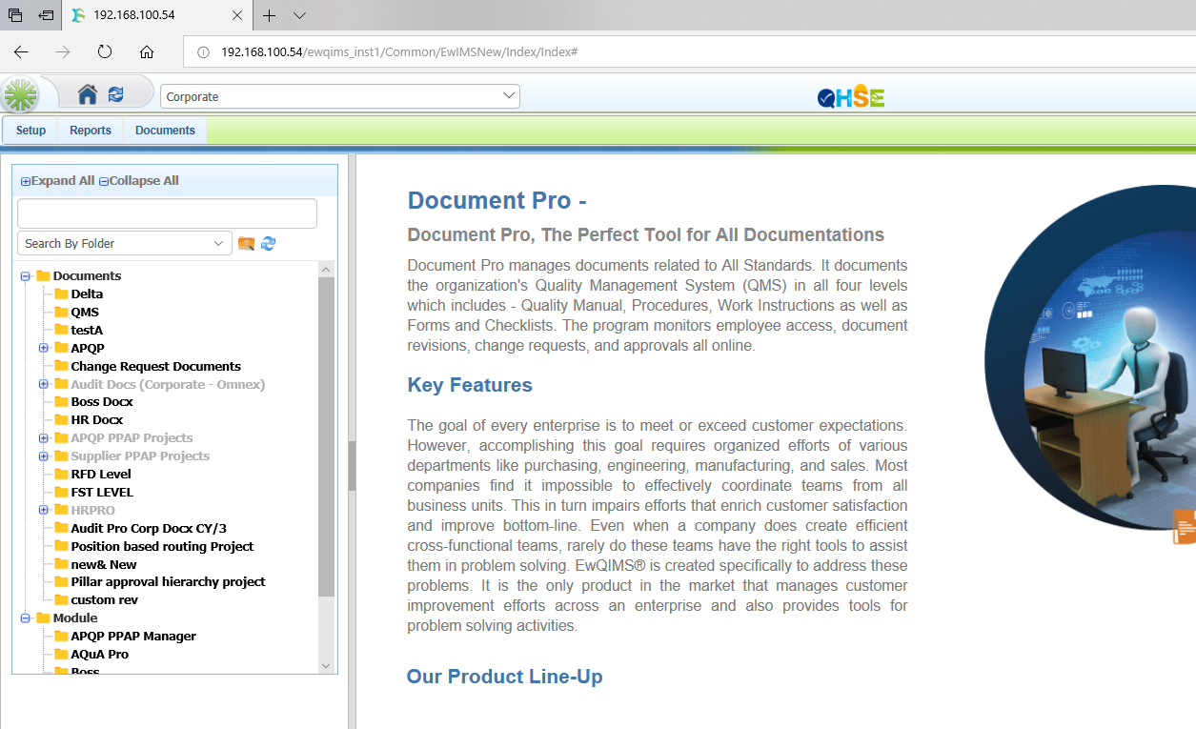
Task: Open a new browser tab with plus
Action: 270,15
